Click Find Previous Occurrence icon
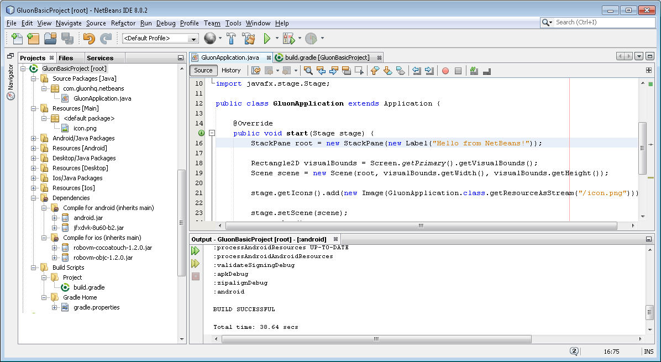Screen dimensions: 661x362 (x=321, y=71)
